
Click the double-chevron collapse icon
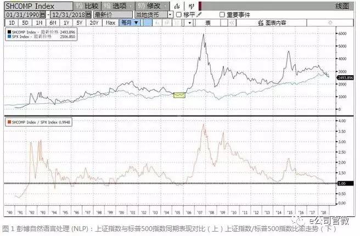tap(232, 23)
